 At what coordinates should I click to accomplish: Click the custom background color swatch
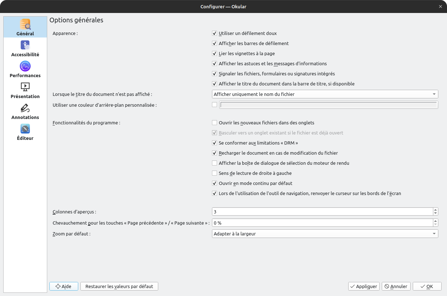click(x=329, y=105)
